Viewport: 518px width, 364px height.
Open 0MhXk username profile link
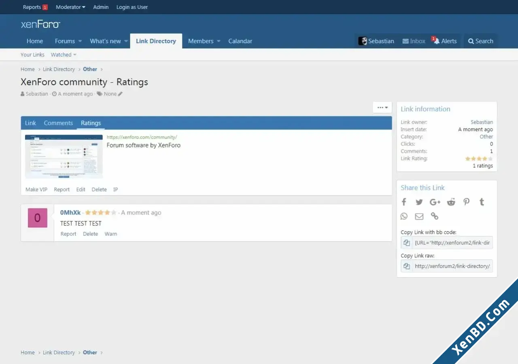70,213
